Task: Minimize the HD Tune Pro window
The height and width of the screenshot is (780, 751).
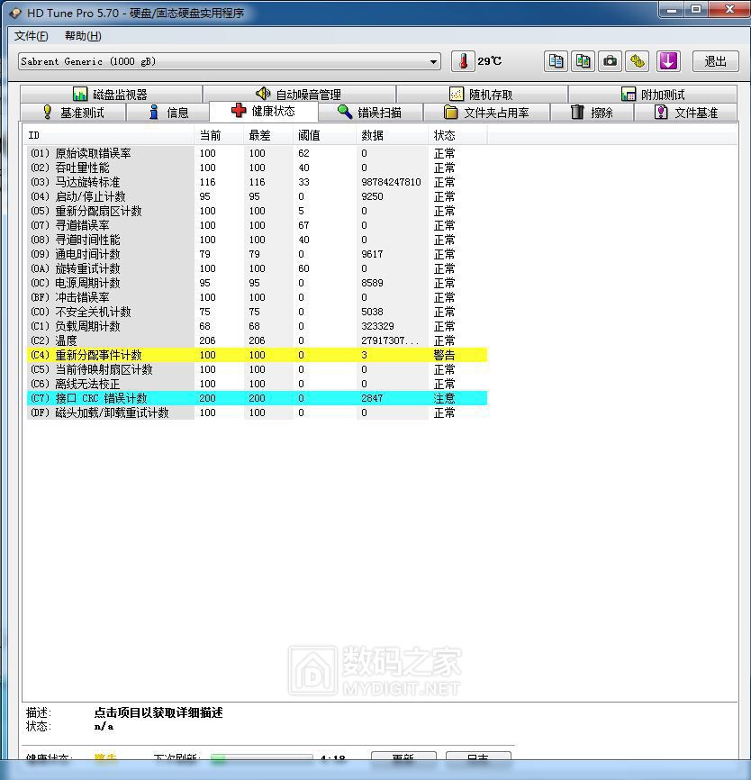Action: pos(672,9)
